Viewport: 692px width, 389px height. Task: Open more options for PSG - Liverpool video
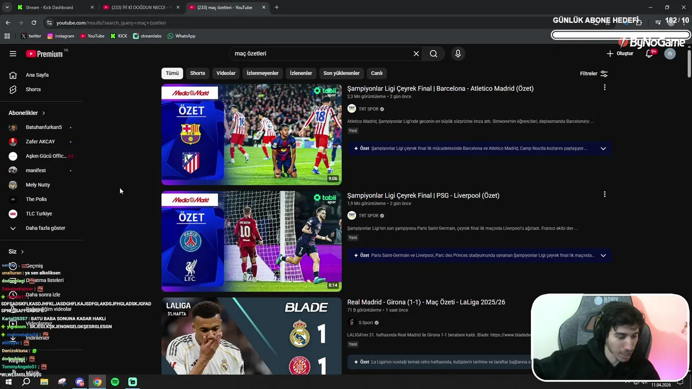pos(604,194)
